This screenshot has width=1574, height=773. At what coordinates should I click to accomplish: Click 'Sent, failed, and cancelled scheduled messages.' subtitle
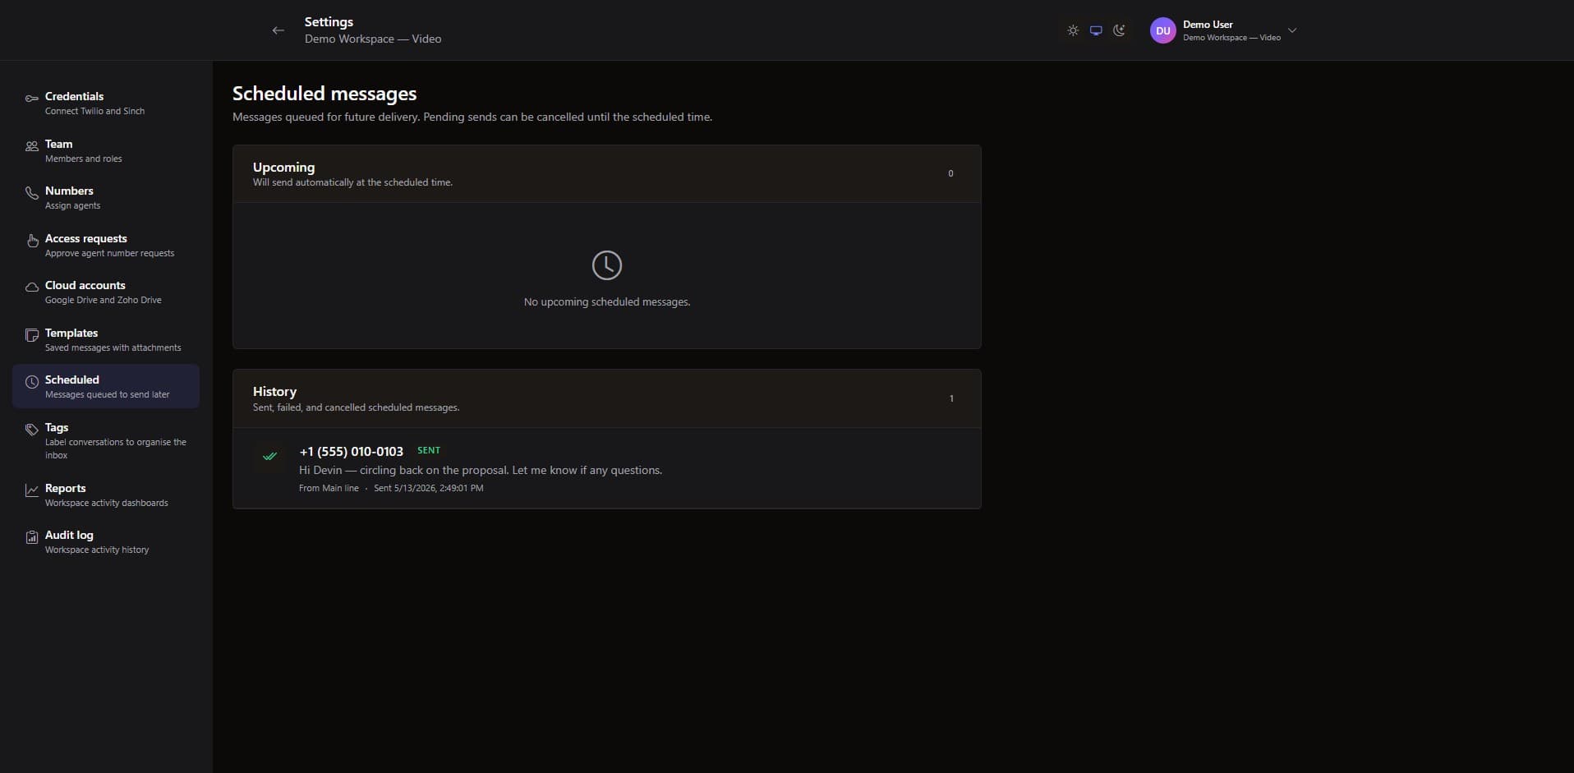pos(356,407)
